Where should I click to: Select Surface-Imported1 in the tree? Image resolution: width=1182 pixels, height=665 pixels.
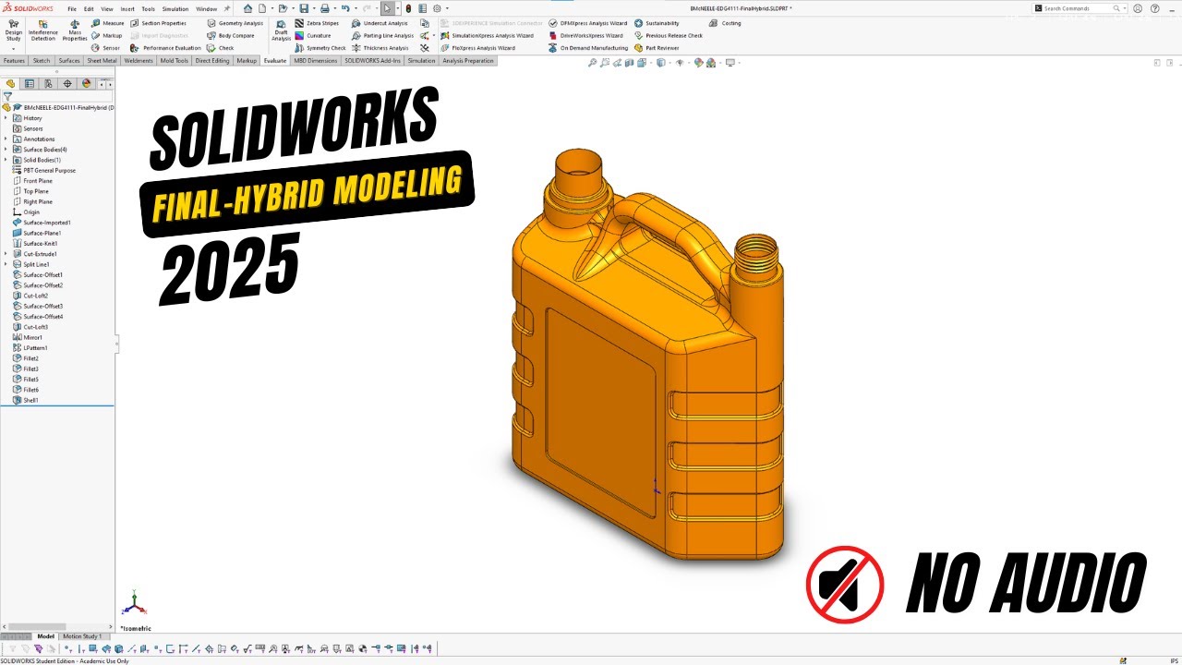tap(42, 223)
